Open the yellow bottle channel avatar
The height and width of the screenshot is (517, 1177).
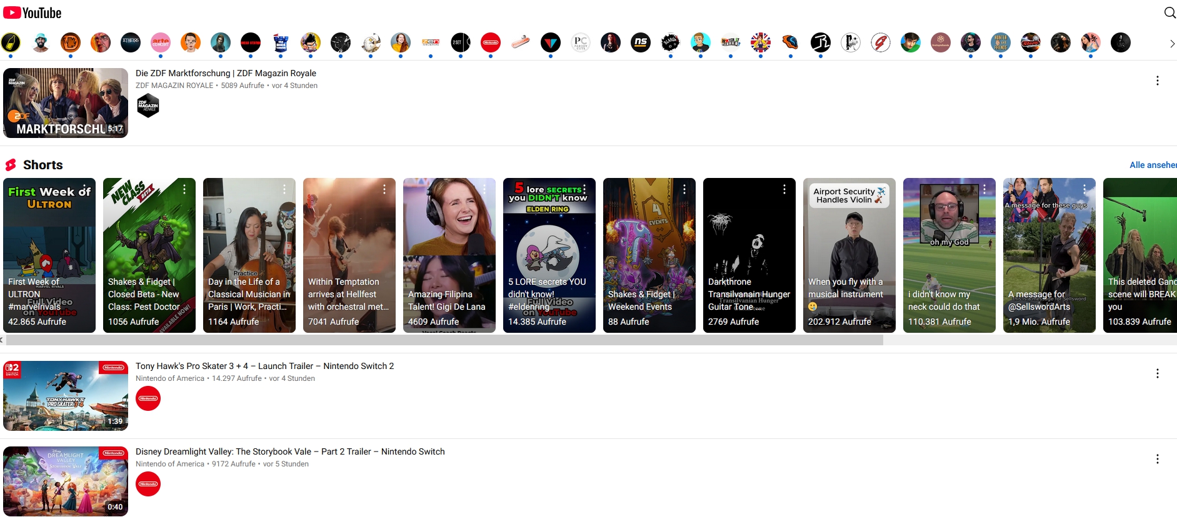tap(11, 42)
